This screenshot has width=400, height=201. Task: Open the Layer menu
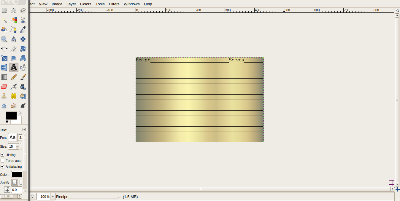point(71,4)
